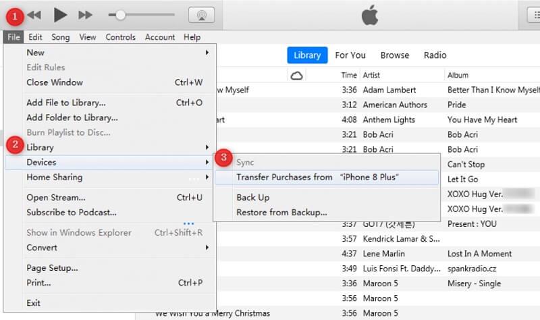Screen dimensions: 540x320
Task: Select Add File to Library…
Action: point(110,103)
